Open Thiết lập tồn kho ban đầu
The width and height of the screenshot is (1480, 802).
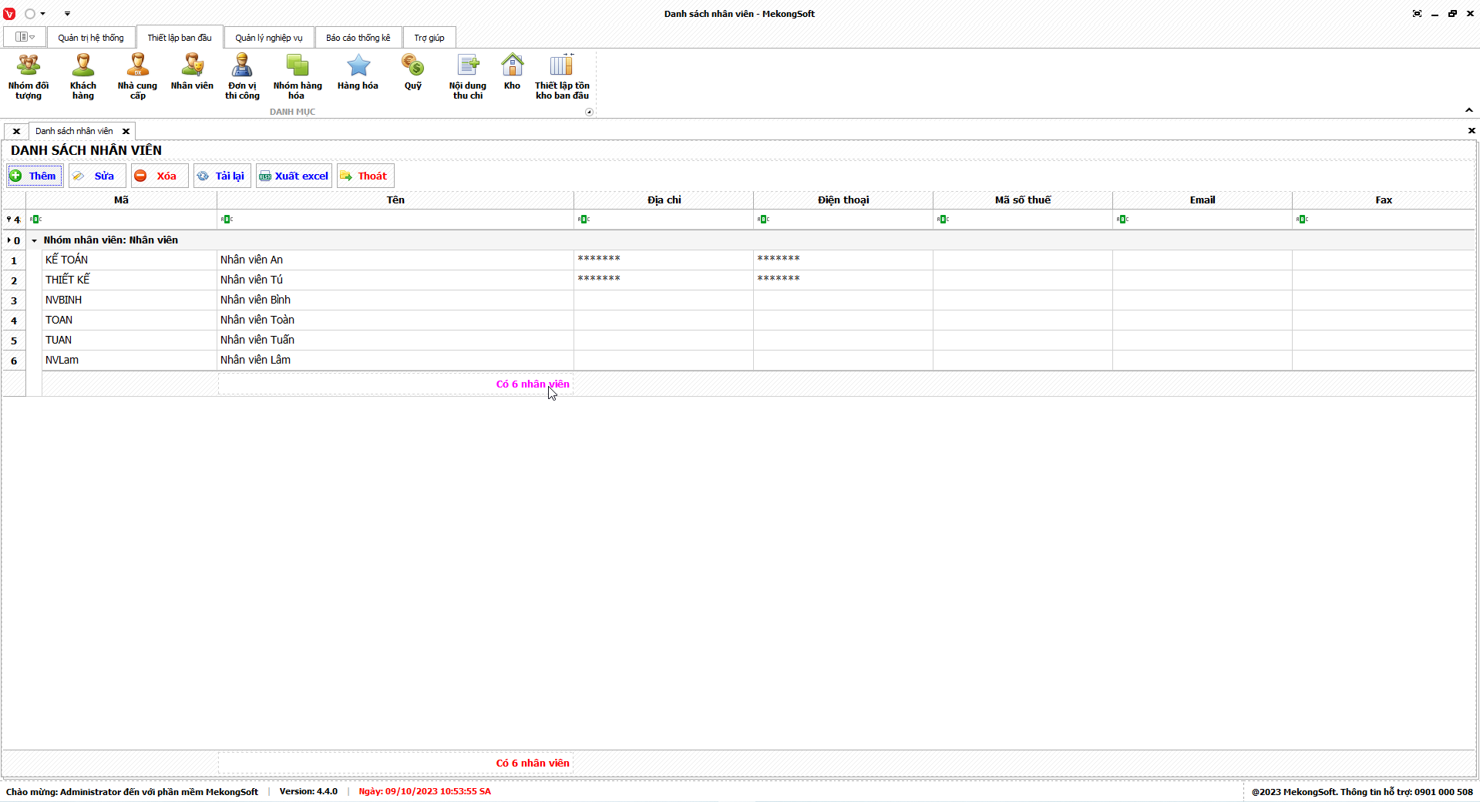562,76
